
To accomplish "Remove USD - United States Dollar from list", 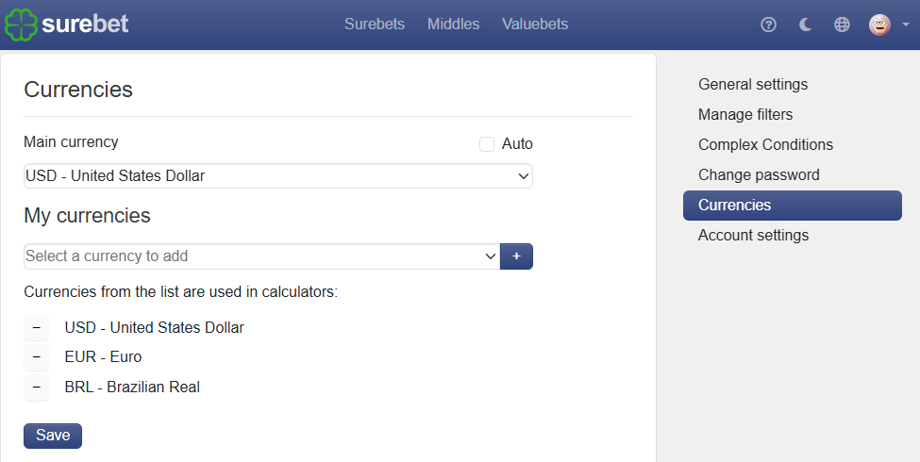I will click(x=37, y=327).
